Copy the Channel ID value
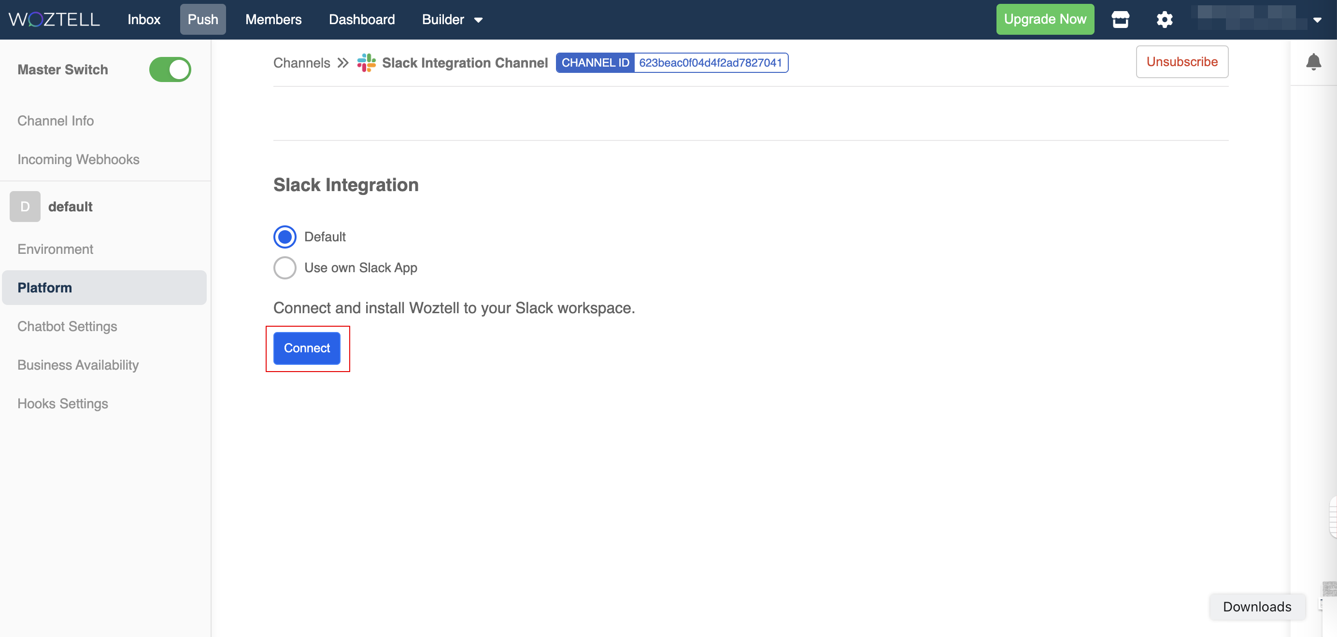This screenshot has height=637, width=1337. [x=710, y=63]
